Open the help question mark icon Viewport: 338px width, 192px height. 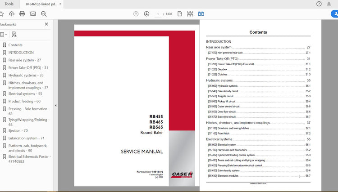click(319, 4)
